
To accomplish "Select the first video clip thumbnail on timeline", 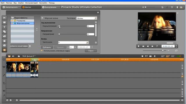I will click(11, 67).
